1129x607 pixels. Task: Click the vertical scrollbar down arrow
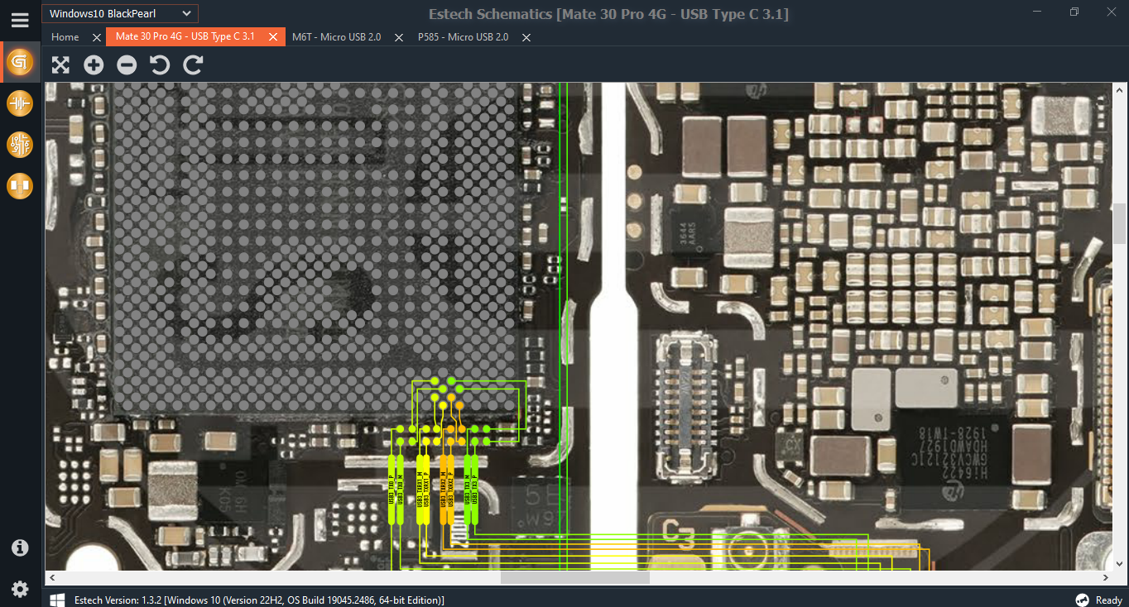1120,565
